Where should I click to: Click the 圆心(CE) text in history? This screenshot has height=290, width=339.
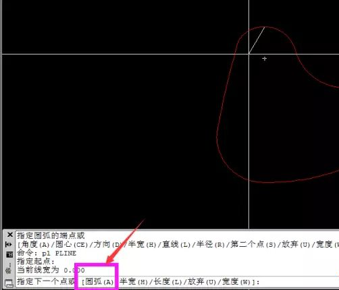[72, 245]
